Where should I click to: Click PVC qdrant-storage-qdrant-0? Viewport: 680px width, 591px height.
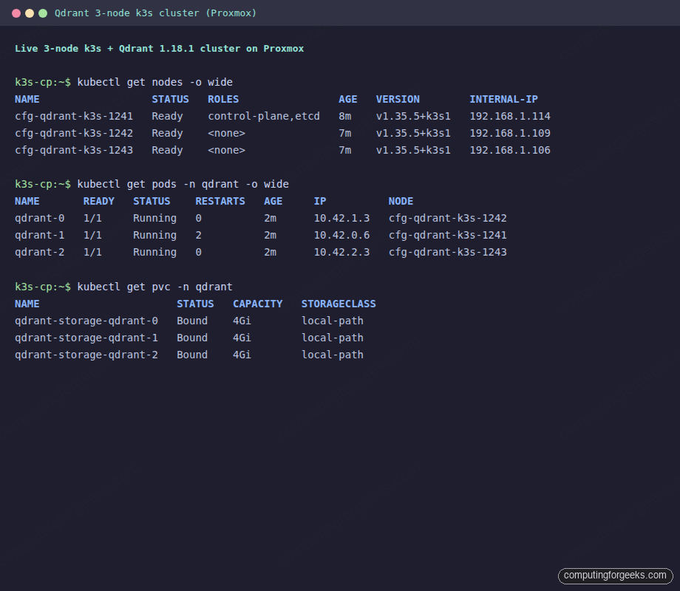[86, 321]
